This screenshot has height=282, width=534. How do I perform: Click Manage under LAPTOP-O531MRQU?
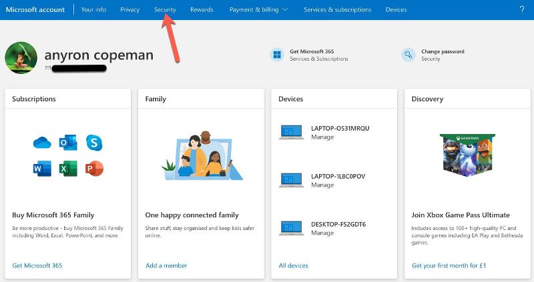(x=322, y=137)
